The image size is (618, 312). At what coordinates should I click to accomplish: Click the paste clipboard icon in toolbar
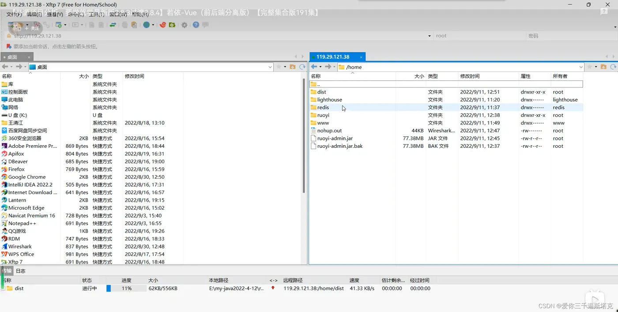tap(134, 25)
